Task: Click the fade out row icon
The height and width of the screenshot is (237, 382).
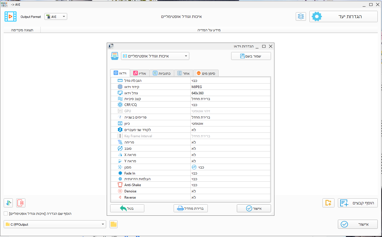Action: [120, 179]
